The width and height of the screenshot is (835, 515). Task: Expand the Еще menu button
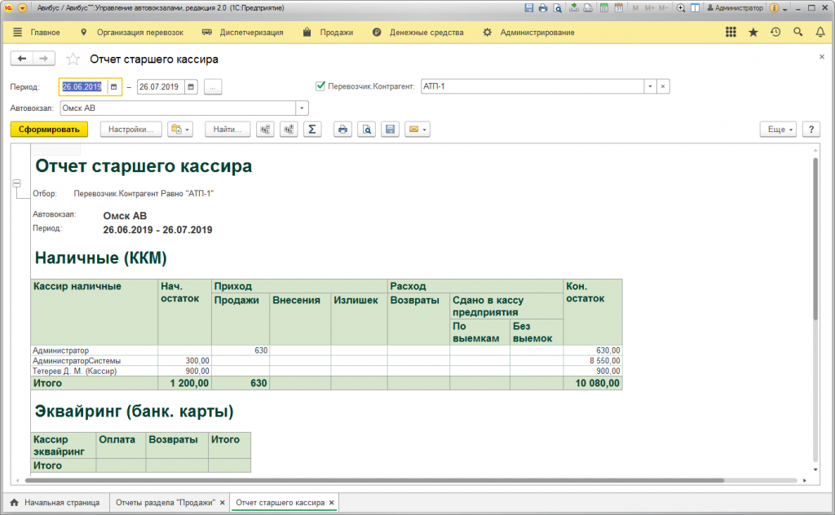point(777,130)
